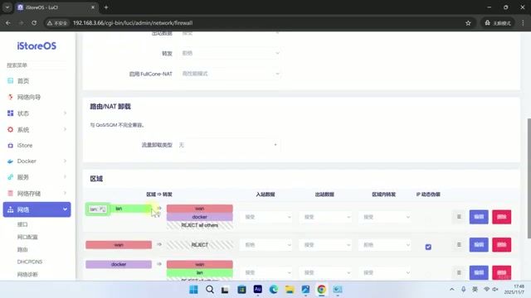Open File Explorer from taskbar
531x298 pixels.
point(290,290)
